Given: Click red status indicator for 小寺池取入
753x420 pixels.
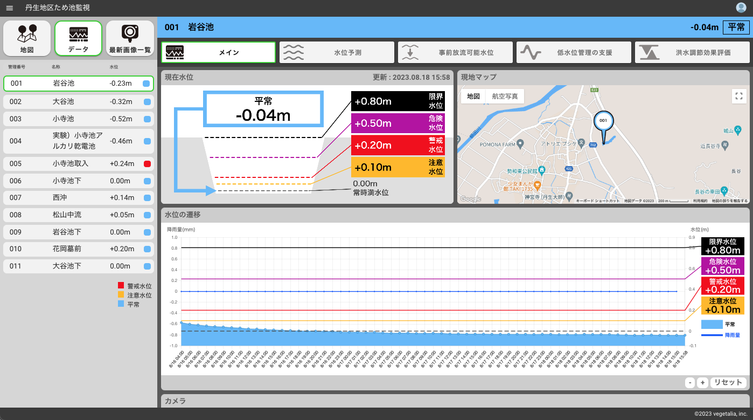Looking at the screenshot, I should (x=147, y=163).
